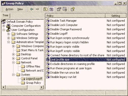Click the Export List toolbar icon
This screenshot has height=96, width=128.
[65, 9]
